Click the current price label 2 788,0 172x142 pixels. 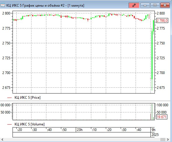pos(162,20)
